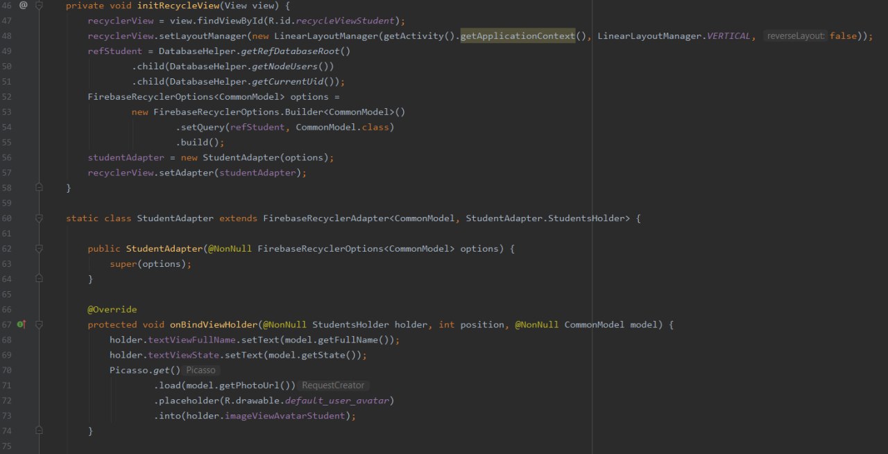Click the StudentAdapter constructor name on line 62
This screenshot has height=454, width=888.
[x=164, y=249]
